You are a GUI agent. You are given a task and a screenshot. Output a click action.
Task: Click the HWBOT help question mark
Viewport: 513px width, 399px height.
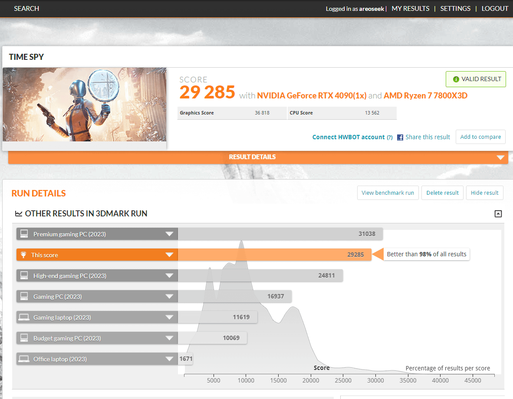coord(390,137)
